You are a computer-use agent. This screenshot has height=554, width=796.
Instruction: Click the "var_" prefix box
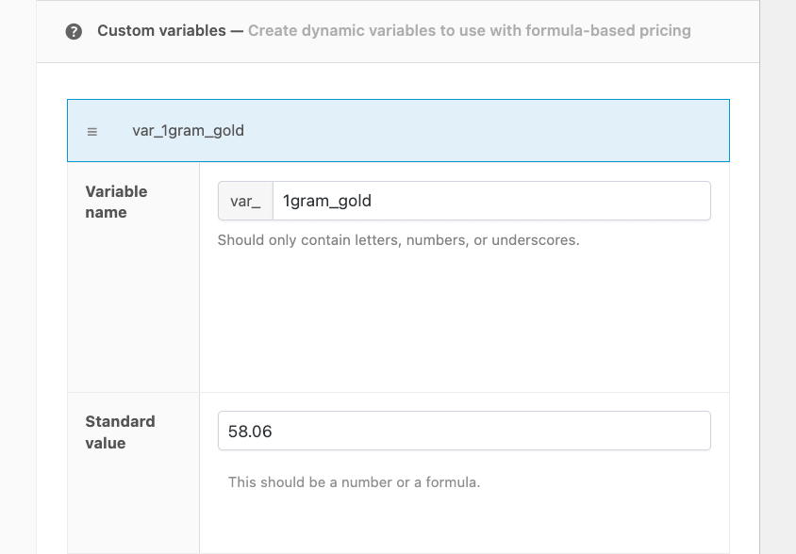tap(245, 201)
